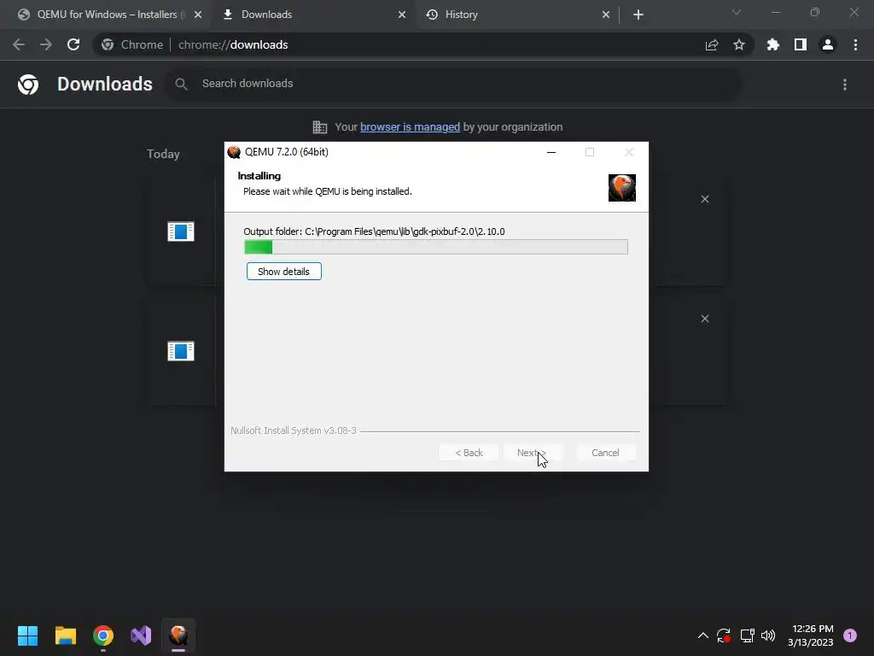Click QEMU icon in installer title bar
The width and height of the screenshot is (874, 656).
pos(234,152)
